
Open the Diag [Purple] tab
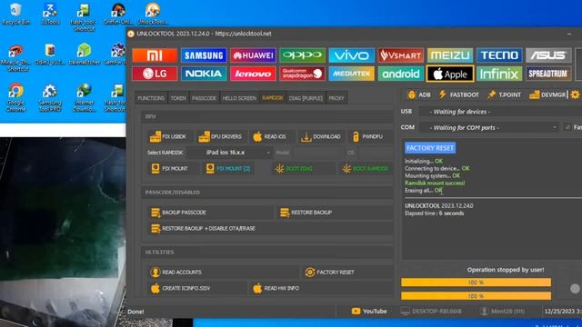point(306,98)
